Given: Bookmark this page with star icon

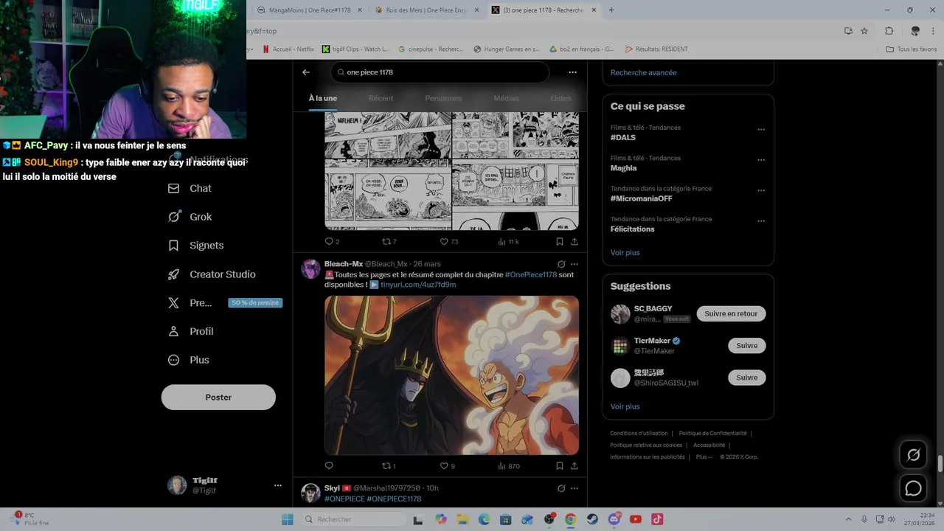Looking at the screenshot, I should [864, 31].
